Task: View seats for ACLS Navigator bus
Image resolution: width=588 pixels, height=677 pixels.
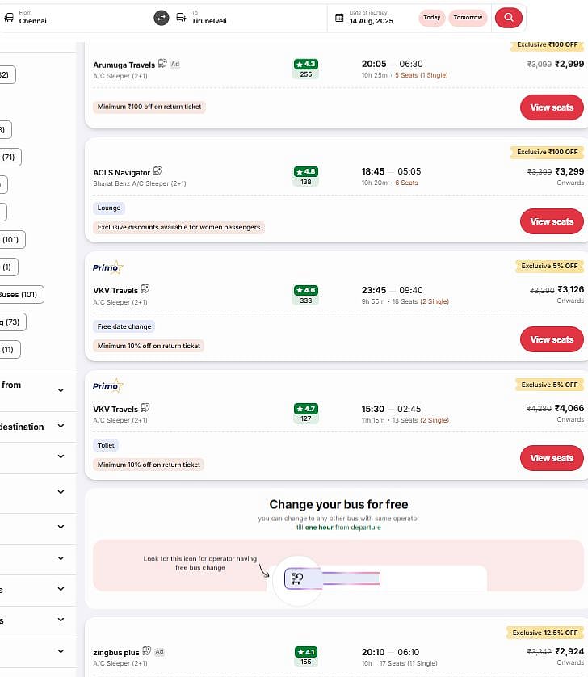Action: [x=552, y=221]
